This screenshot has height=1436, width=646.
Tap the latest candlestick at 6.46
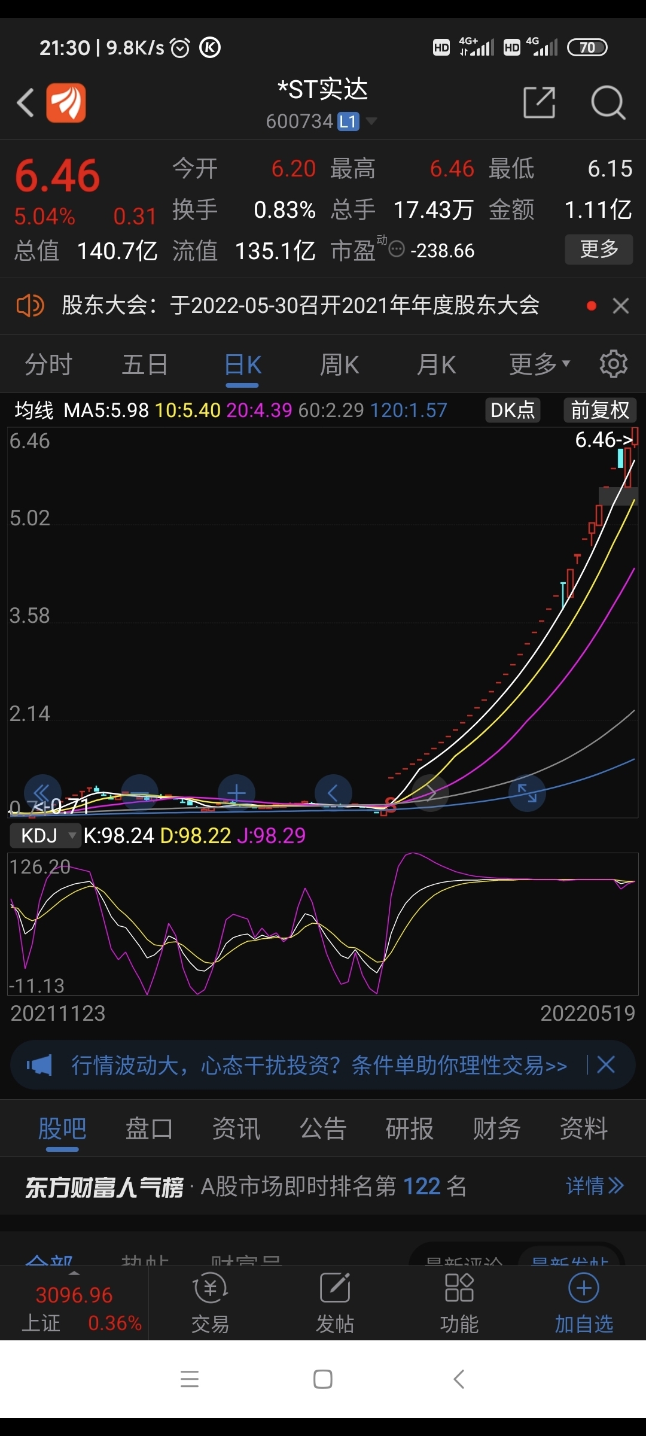[635, 437]
